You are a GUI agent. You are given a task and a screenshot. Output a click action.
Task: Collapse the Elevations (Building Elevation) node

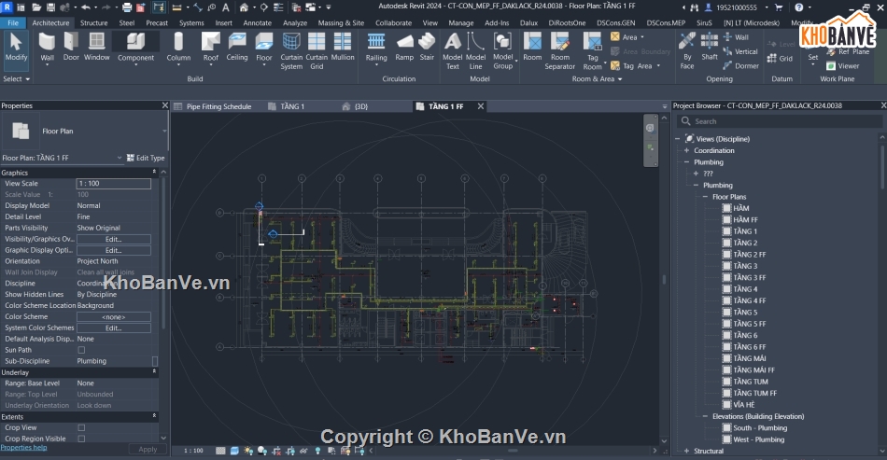[x=706, y=416]
